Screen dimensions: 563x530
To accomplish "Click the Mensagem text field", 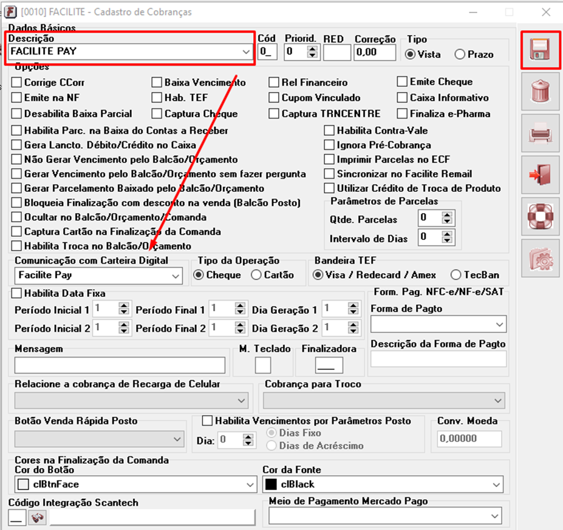I will coord(120,365).
